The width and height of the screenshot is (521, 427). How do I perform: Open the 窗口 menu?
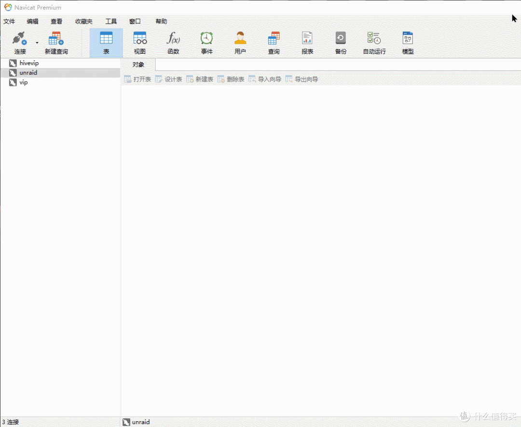[x=135, y=21]
